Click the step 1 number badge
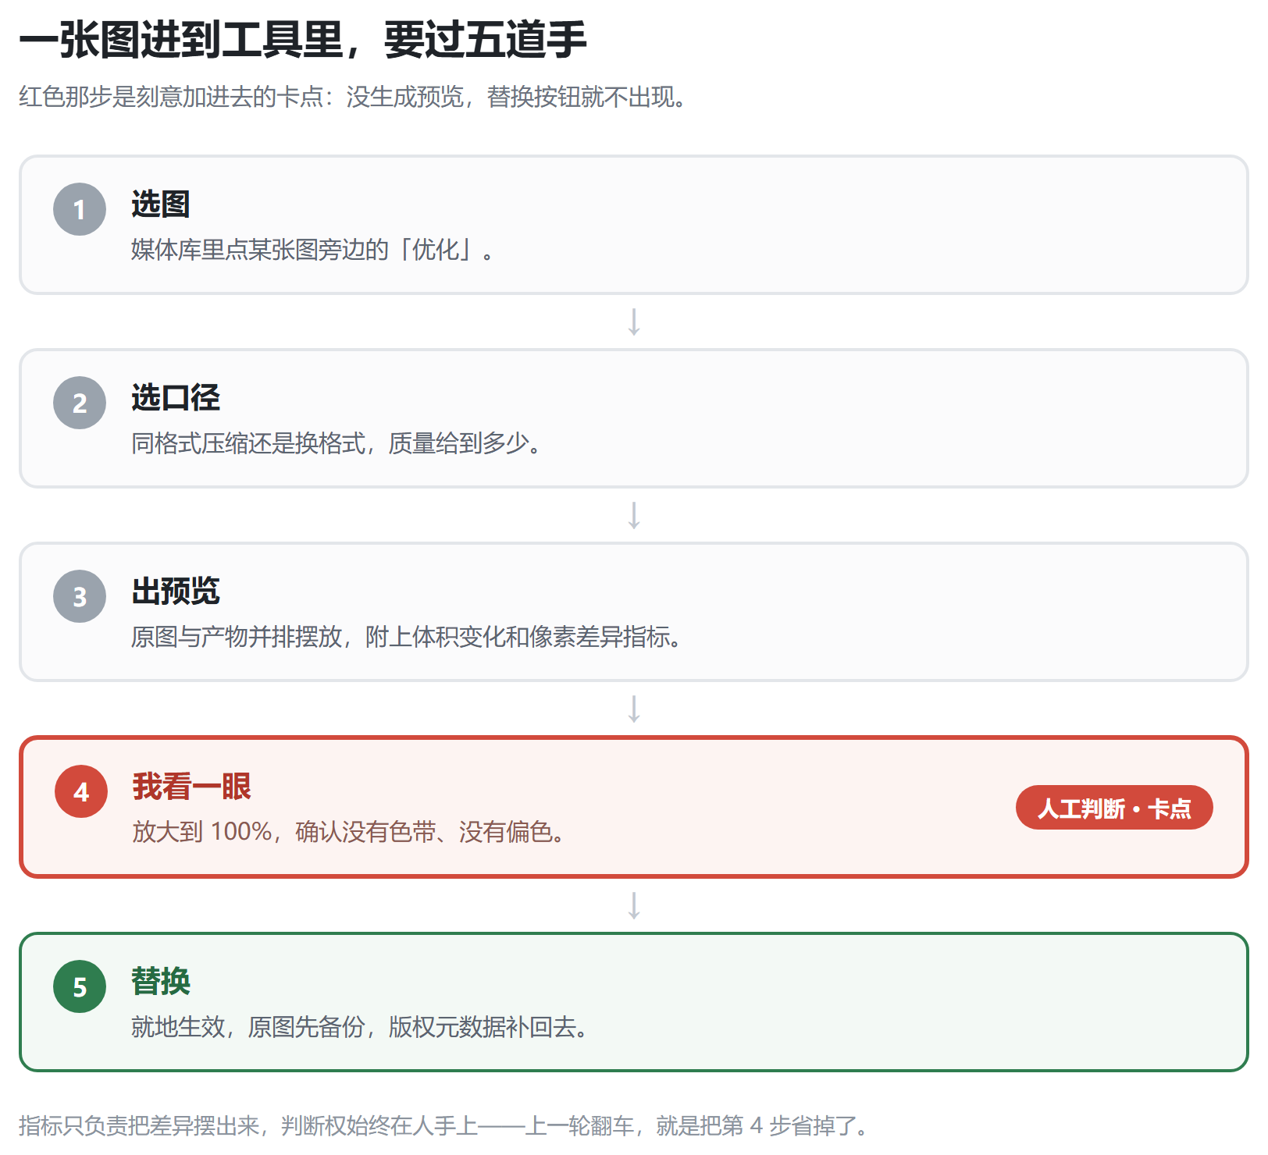This screenshot has height=1155, width=1268. click(80, 209)
